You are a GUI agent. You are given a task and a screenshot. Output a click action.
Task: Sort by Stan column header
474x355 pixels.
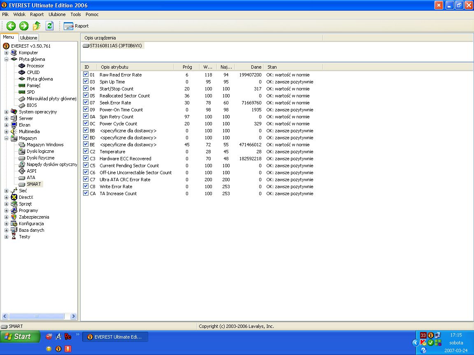pos(293,67)
